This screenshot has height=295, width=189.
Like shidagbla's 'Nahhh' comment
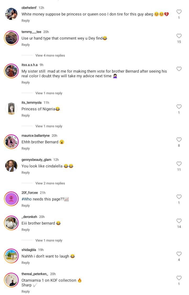(x=179, y=254)
